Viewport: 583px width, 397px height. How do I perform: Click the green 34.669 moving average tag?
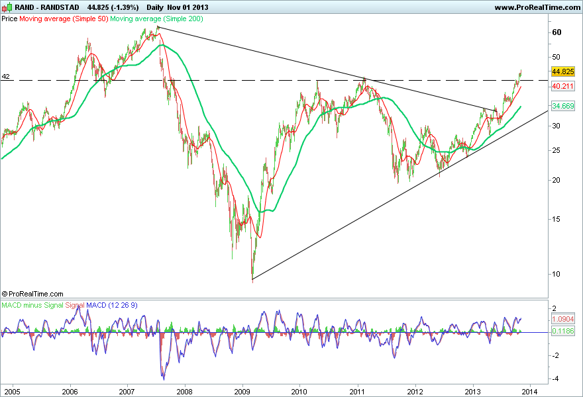563,106
